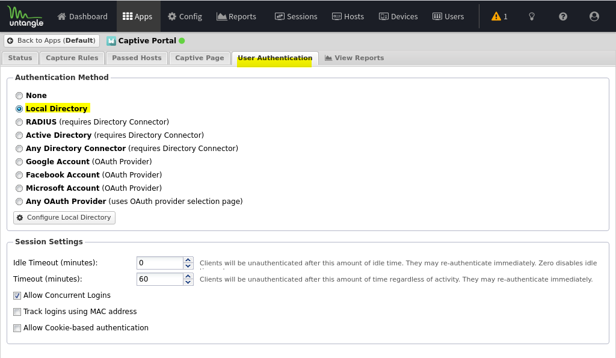Click the Idle Timeout input field
The height and width of the screenshot is (358, 616).
coord(159,263)
